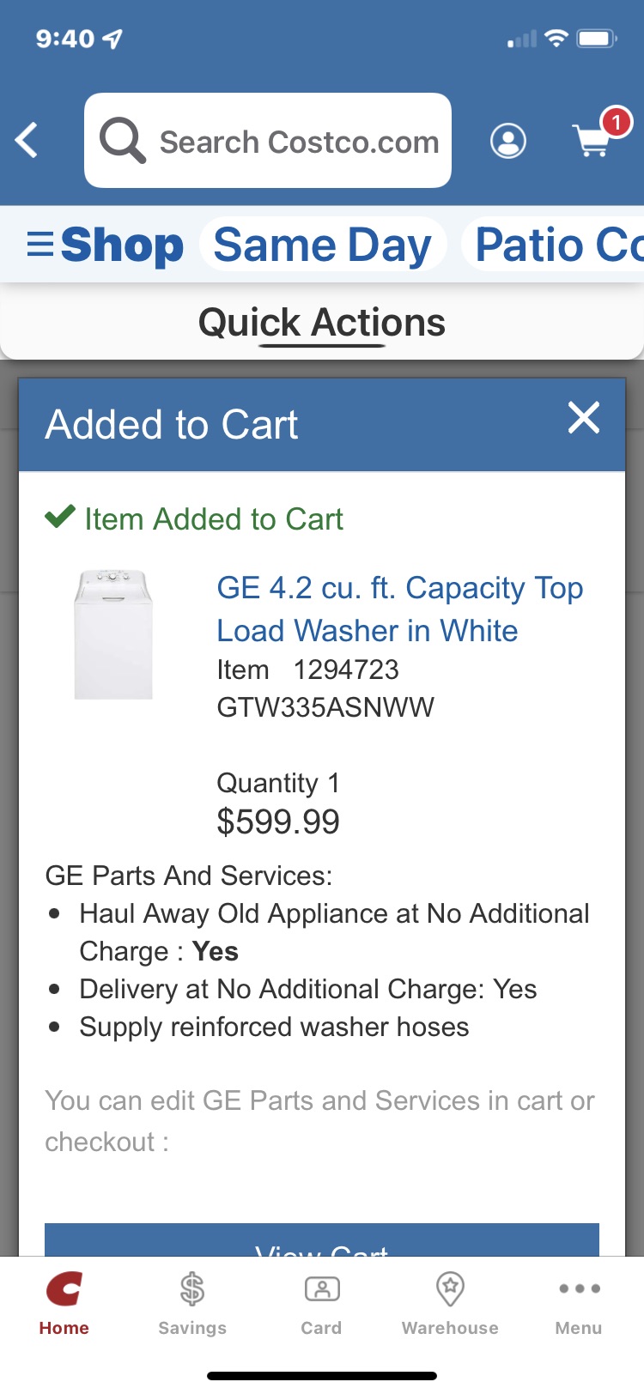
Task: Tap the green checkmark confirmation indicator
Action: click(x=58, y=518)
